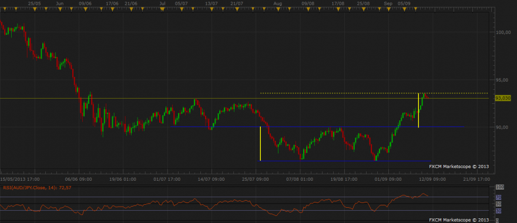Image resolution: width=517 pixels, height=223 pixels.
Task: Select the yellow vertical line near 25/07
Action: click(x=260, y=144)
